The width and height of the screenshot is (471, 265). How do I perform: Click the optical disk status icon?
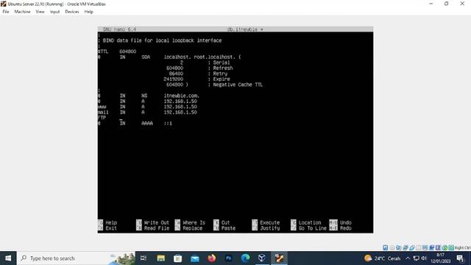(x=392, y=247)
